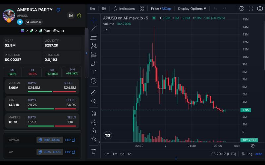Copy the AMERICA PARTY token name

[58, 10]
